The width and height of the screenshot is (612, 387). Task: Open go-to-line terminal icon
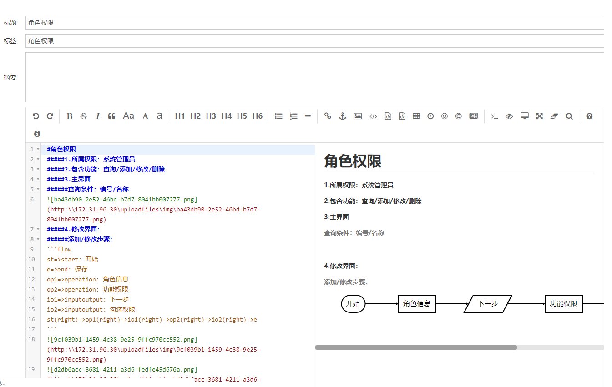point(495,116)
